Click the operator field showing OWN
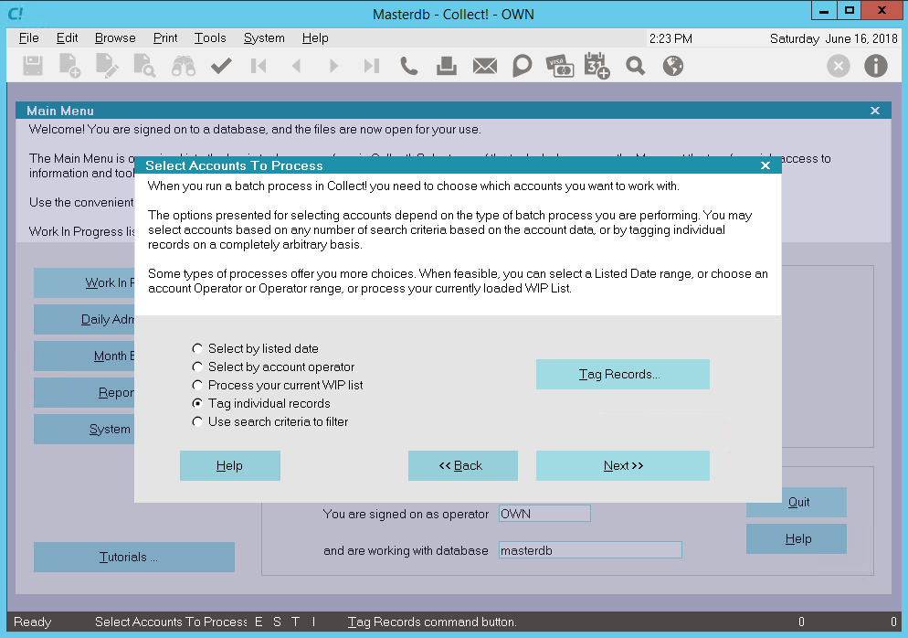Viewport: 908px width, 638px height. click(544, 514)
